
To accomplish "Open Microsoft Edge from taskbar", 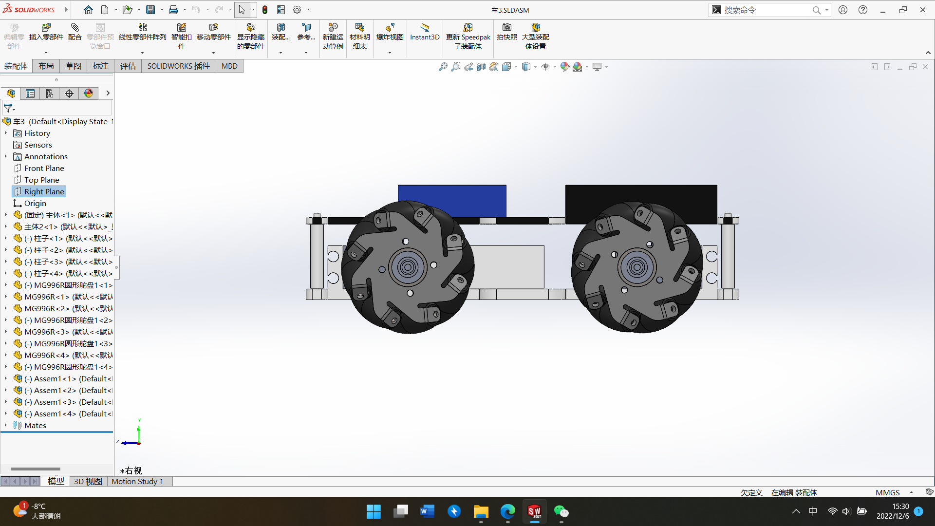I will pos(507,511).
